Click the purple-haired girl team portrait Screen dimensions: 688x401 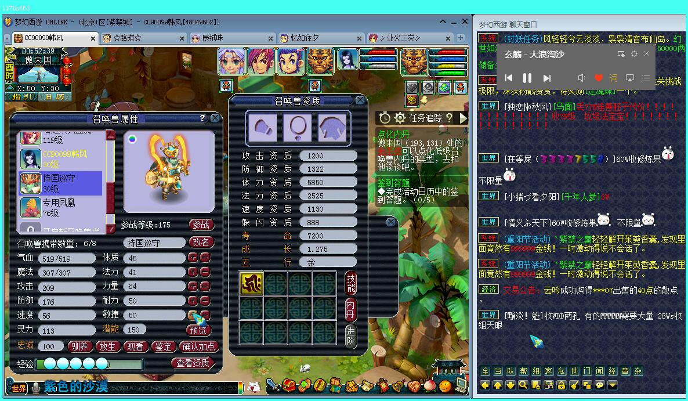(x=231, y=62)
